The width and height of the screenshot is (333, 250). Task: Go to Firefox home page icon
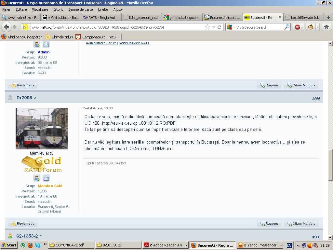[x=326, y=27]
